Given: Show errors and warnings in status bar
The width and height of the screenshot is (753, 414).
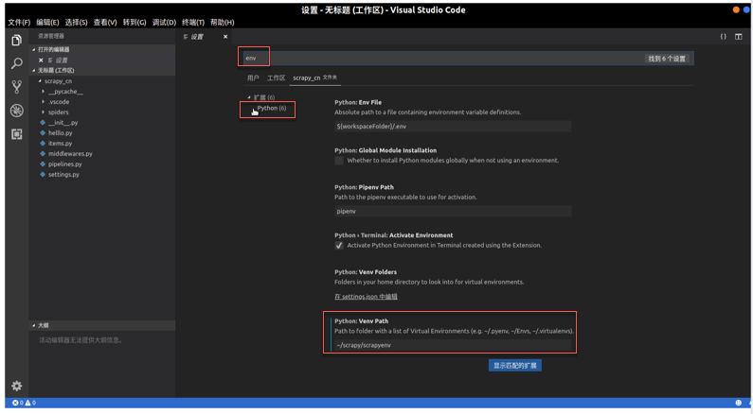Looking at the screenshot, I should pyautogui.click(x=24, y=403).
